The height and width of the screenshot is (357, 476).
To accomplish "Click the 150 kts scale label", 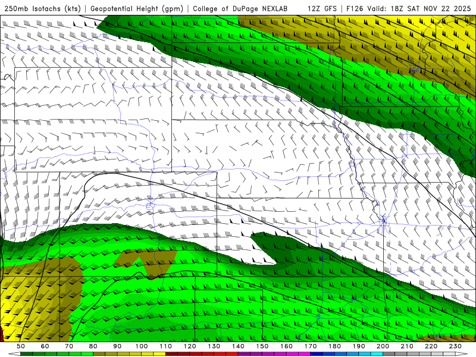I will click(x=262, y=346).
